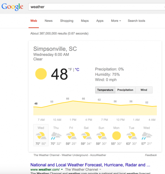Select the Thursday rainy forecast icon

tap(56, 136)
